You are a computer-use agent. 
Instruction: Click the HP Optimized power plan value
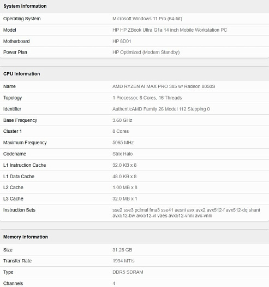[146, 52]
